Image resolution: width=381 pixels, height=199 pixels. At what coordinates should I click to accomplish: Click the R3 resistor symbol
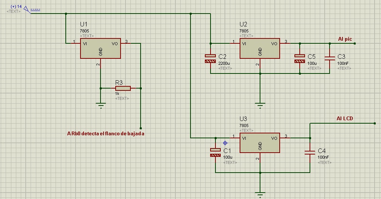tap(123, 88)
